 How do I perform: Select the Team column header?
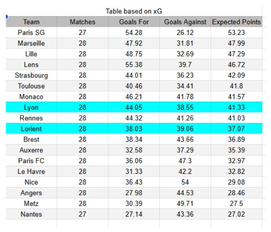[31, 22]
